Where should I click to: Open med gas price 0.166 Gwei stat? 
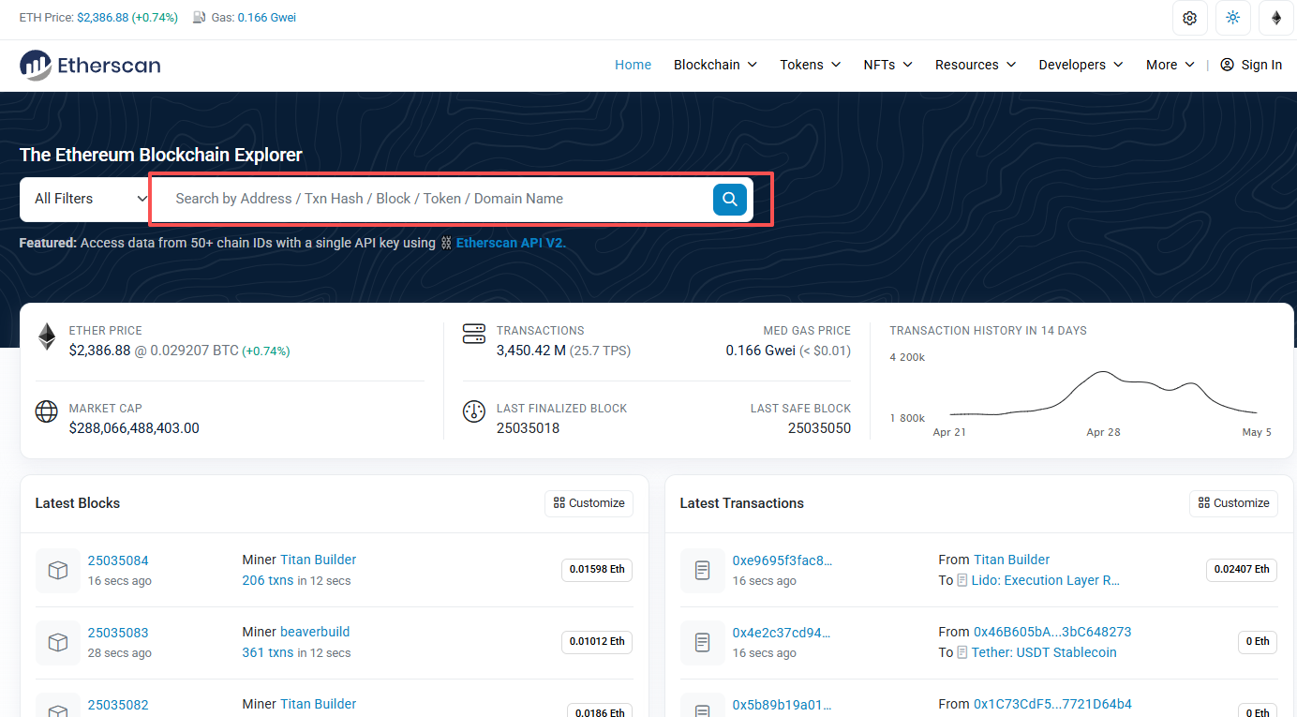tap(760, 351)
